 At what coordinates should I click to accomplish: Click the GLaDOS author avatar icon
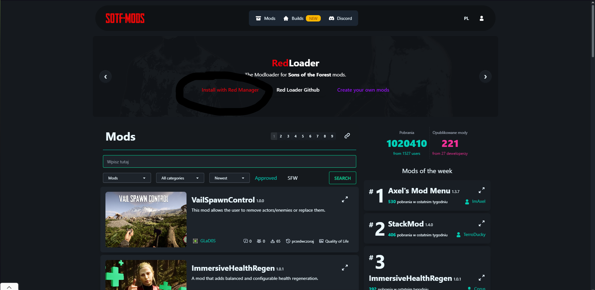point(195,241)
